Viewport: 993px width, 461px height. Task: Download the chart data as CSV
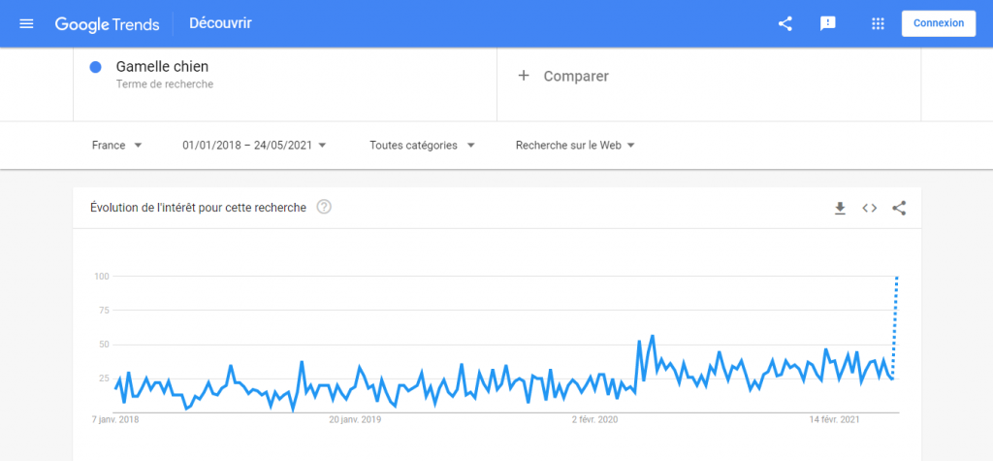[841, 208]
